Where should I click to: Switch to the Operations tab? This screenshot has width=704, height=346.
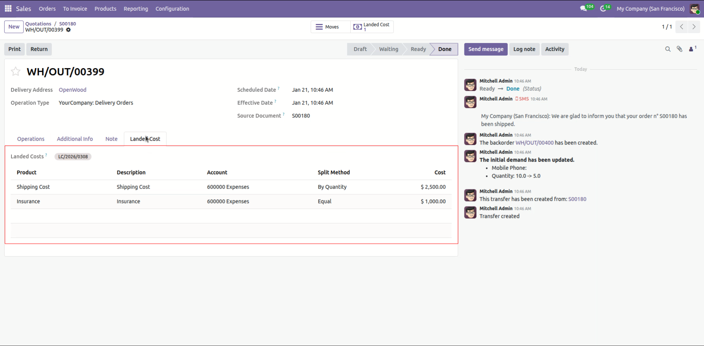[31, 139]
